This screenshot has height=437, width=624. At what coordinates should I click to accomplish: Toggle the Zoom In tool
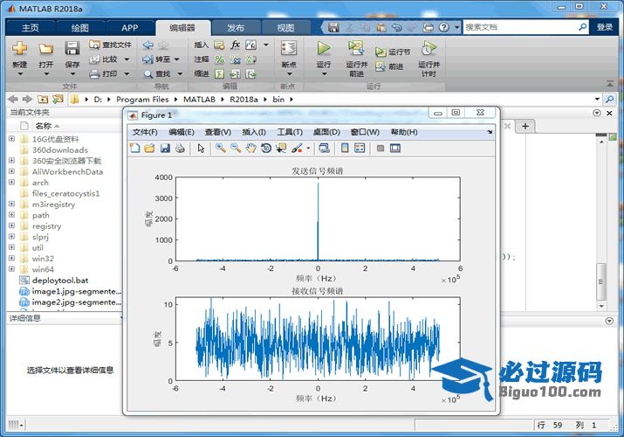click(x=221, y=149)
